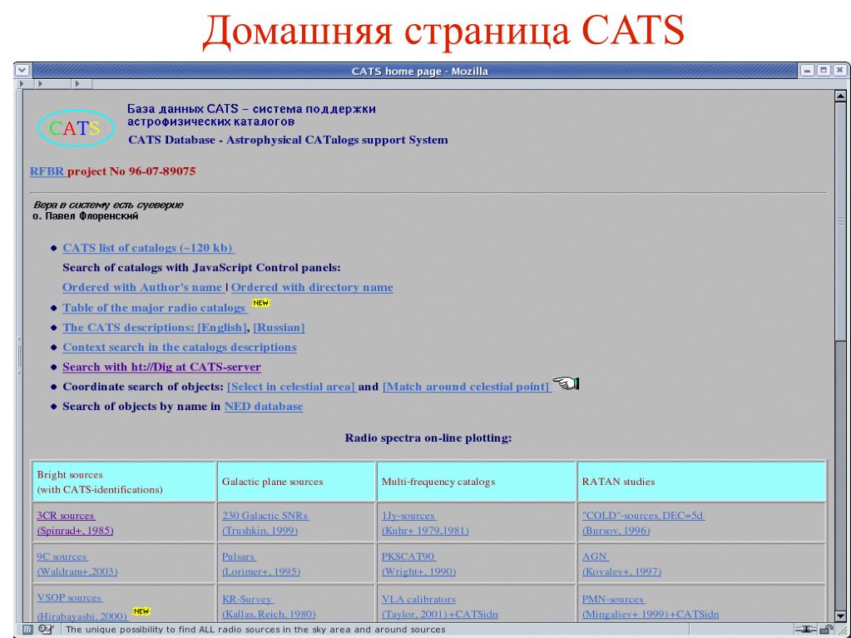Open 1Jy-sources (Kuhr+ 1979,1981) link
Image resolution: width=851 pixels, height=638 pixels.
coord(426,523)
